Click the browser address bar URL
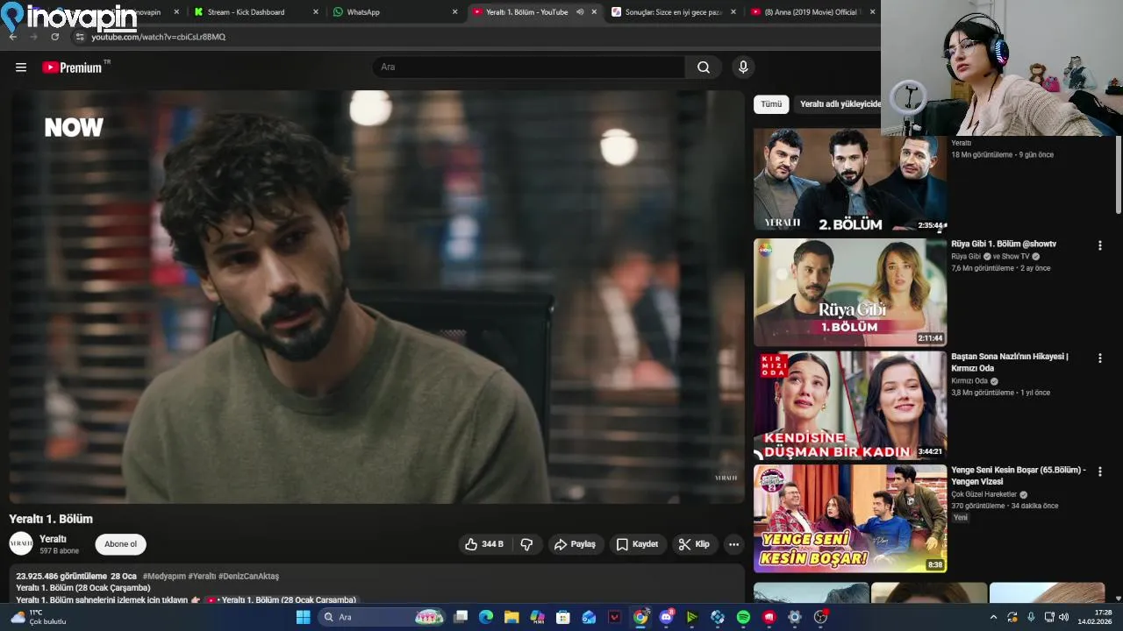The height and width of the screenshot is (631, 1123). point(159,37)
